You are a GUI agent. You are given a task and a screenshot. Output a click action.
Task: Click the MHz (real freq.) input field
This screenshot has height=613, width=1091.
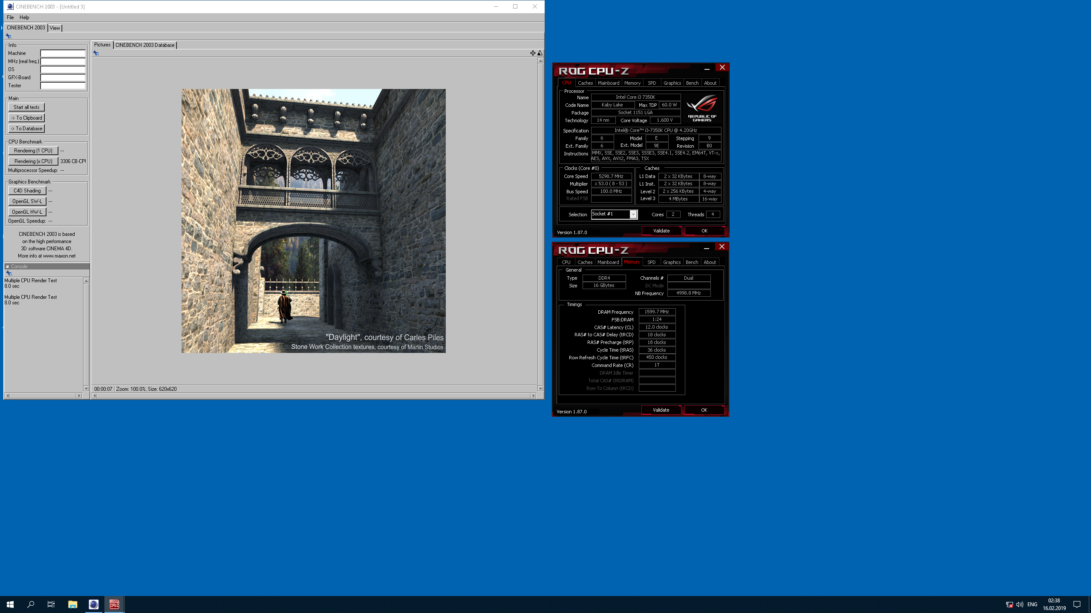click(x=63, y=61)
